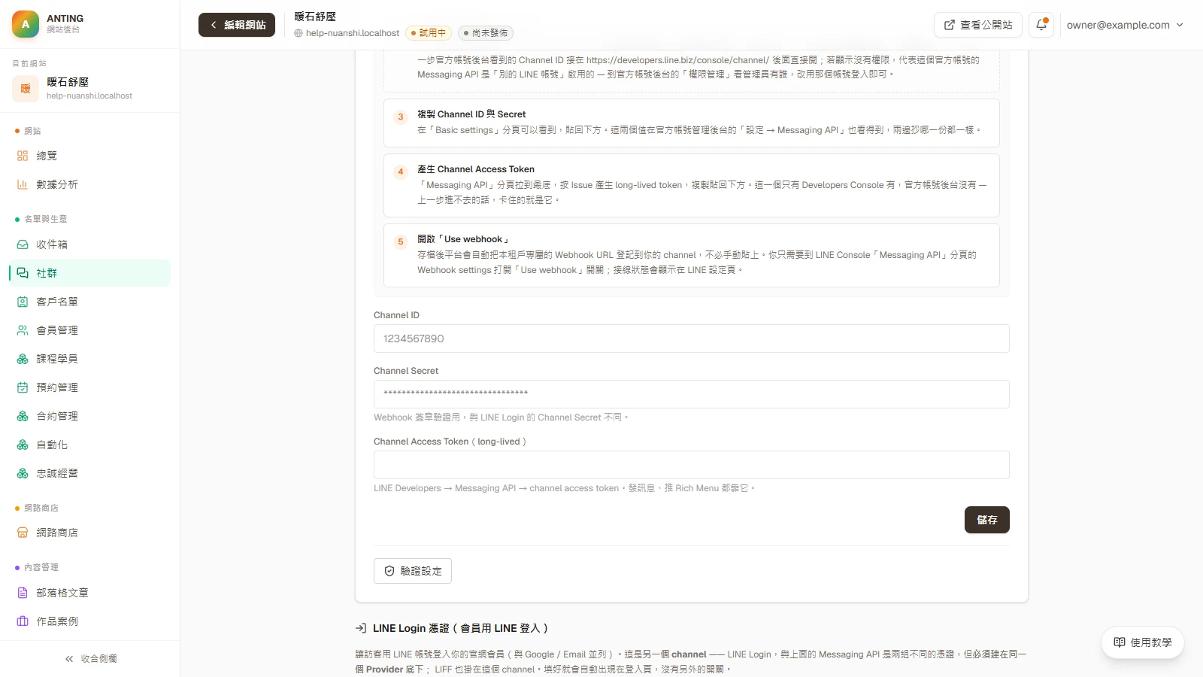This screenshot has width=1203, height=677.
Task: Collapse the sidebar with 收合側欄
Action: click(x=90, y=659)
